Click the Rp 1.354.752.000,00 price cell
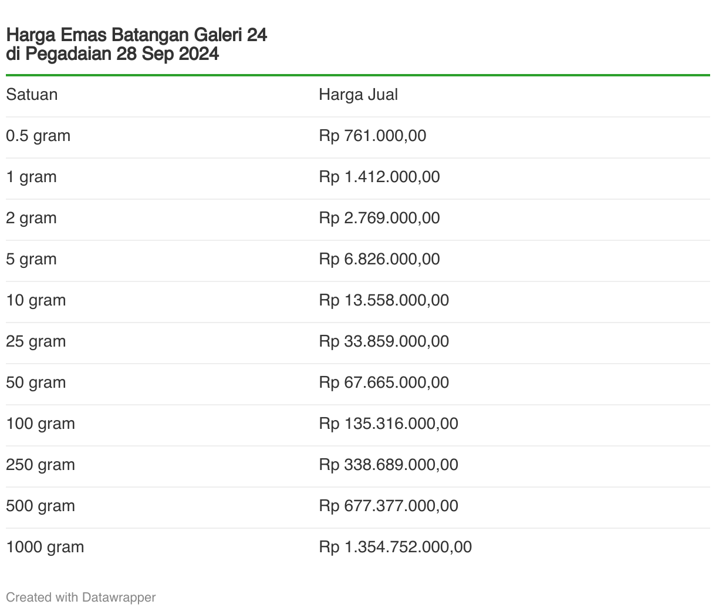716x611 pixels. [395, 547]
